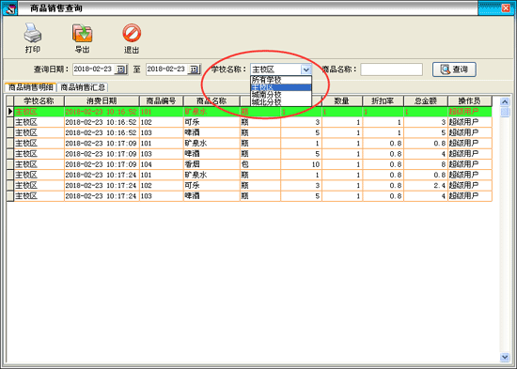Open the end date calendar picker
This screenshot has height=369, width=517.
click(x=195, y=69)
